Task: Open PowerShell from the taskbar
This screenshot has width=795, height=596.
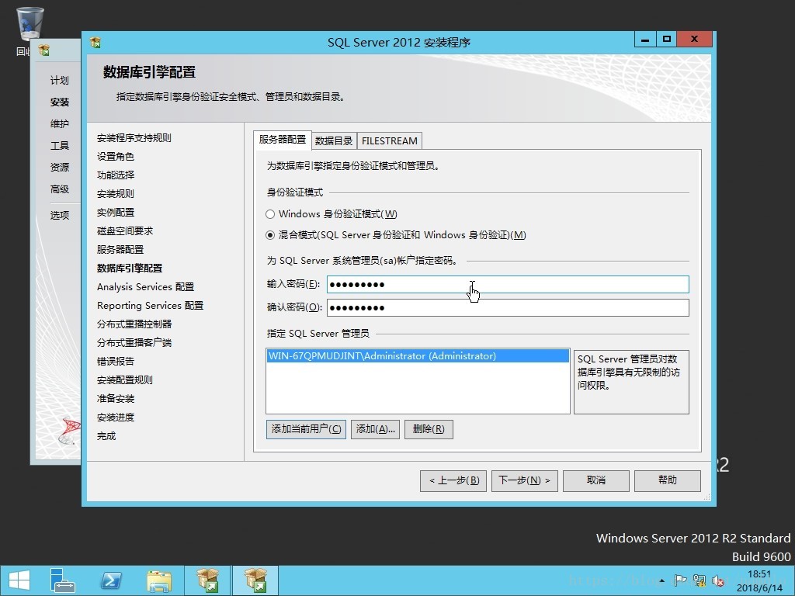Action: tap(111, 580)
